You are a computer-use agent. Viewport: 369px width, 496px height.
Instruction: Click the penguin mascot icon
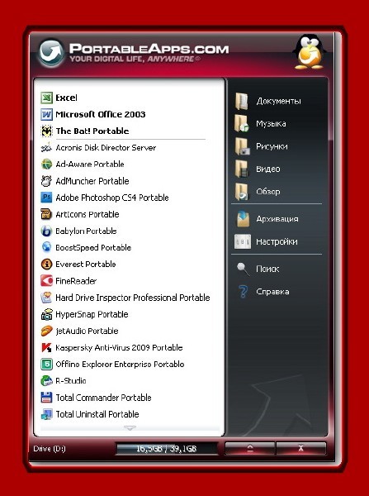pyautogui.click(x=309, y=52)
